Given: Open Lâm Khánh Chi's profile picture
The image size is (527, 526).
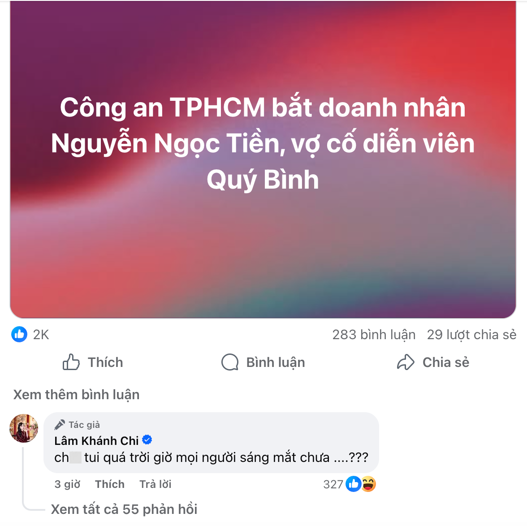Looking at the screenshot, I should 24,428.
